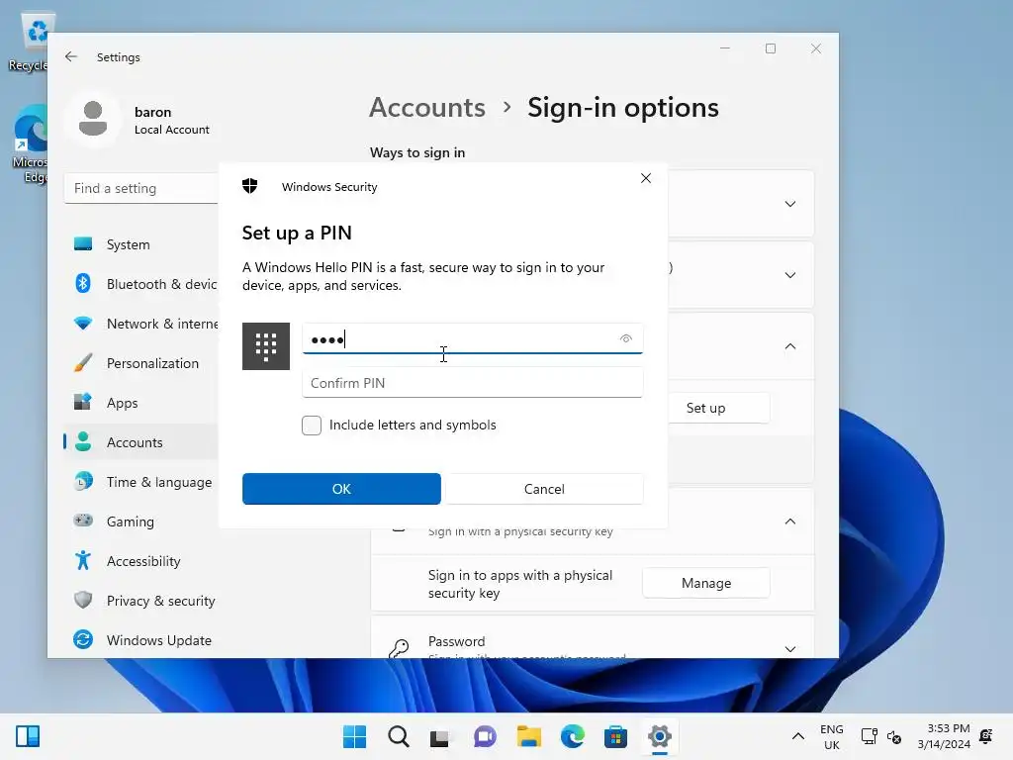The height and width of the screenshot is (760, 1013).
Task: Cancel the PIN setup dialog
Action: point(544,489)
